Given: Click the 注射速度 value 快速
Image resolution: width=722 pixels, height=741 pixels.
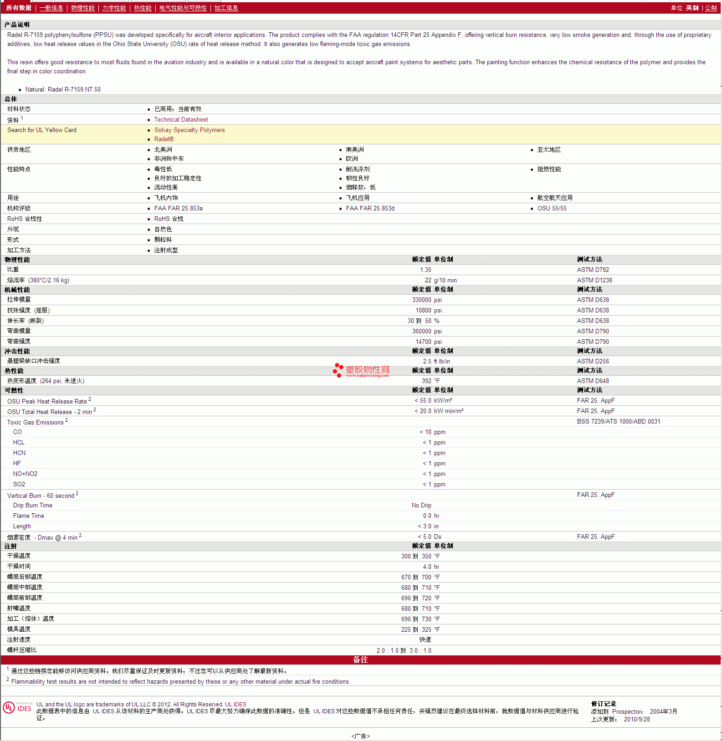Looking at the screenshot, I should [x=425, y=639].
